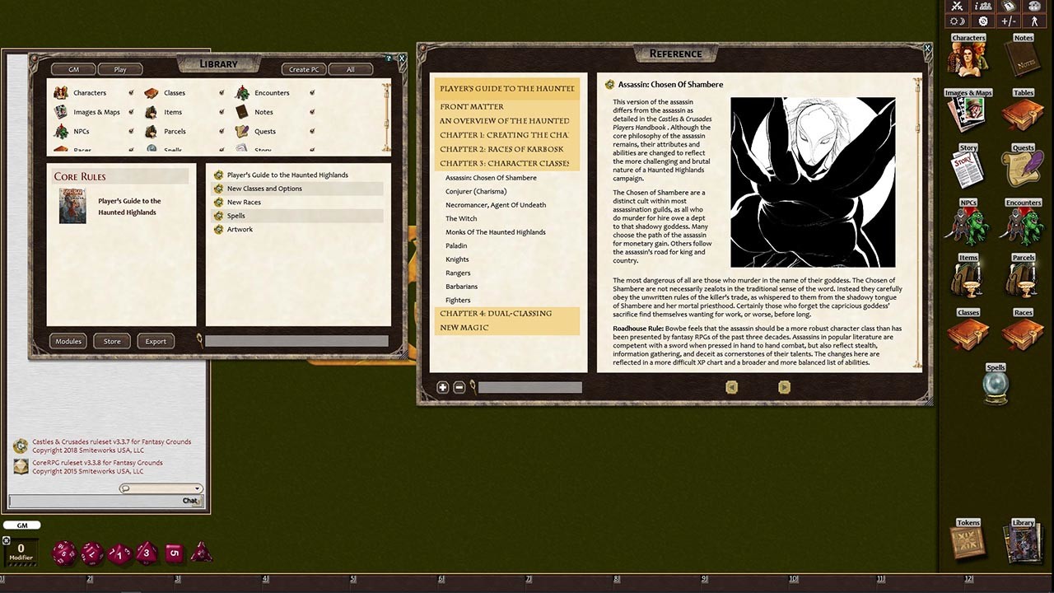The width and height of the screenshot is (1054, 593).
Task: Open the Store from the Library window
Action: (111, 340)
